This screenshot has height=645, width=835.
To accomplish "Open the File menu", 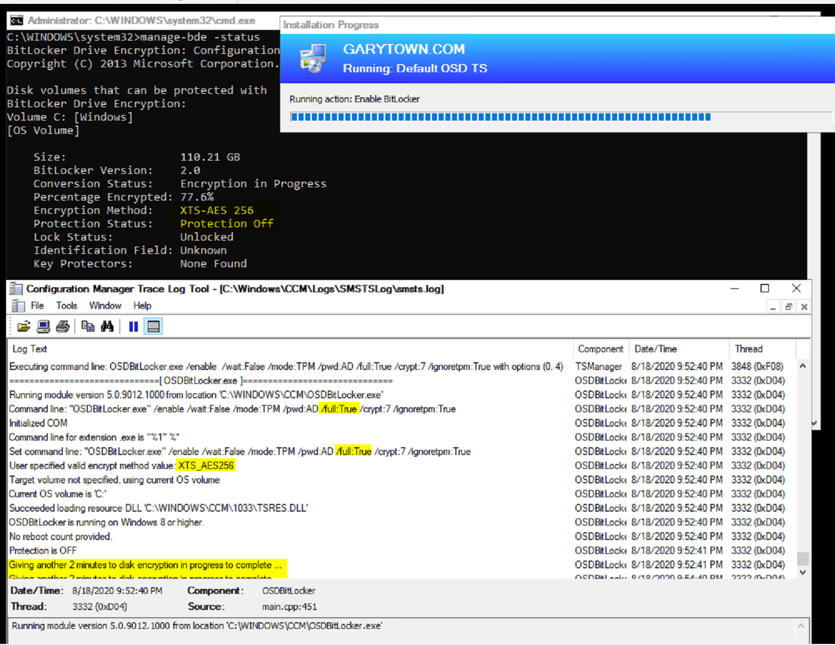I will [x=37, y=306].
